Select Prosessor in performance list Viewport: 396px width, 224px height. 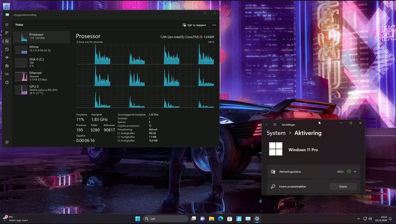[42, 37]
